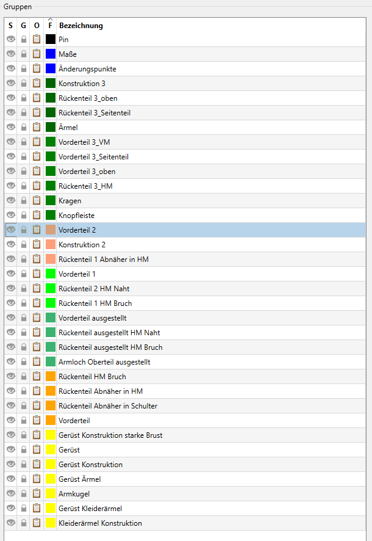372x541 pixels.
Task: Click clipboard icon for Vorderteil 1
Action: tap(37, 274)
